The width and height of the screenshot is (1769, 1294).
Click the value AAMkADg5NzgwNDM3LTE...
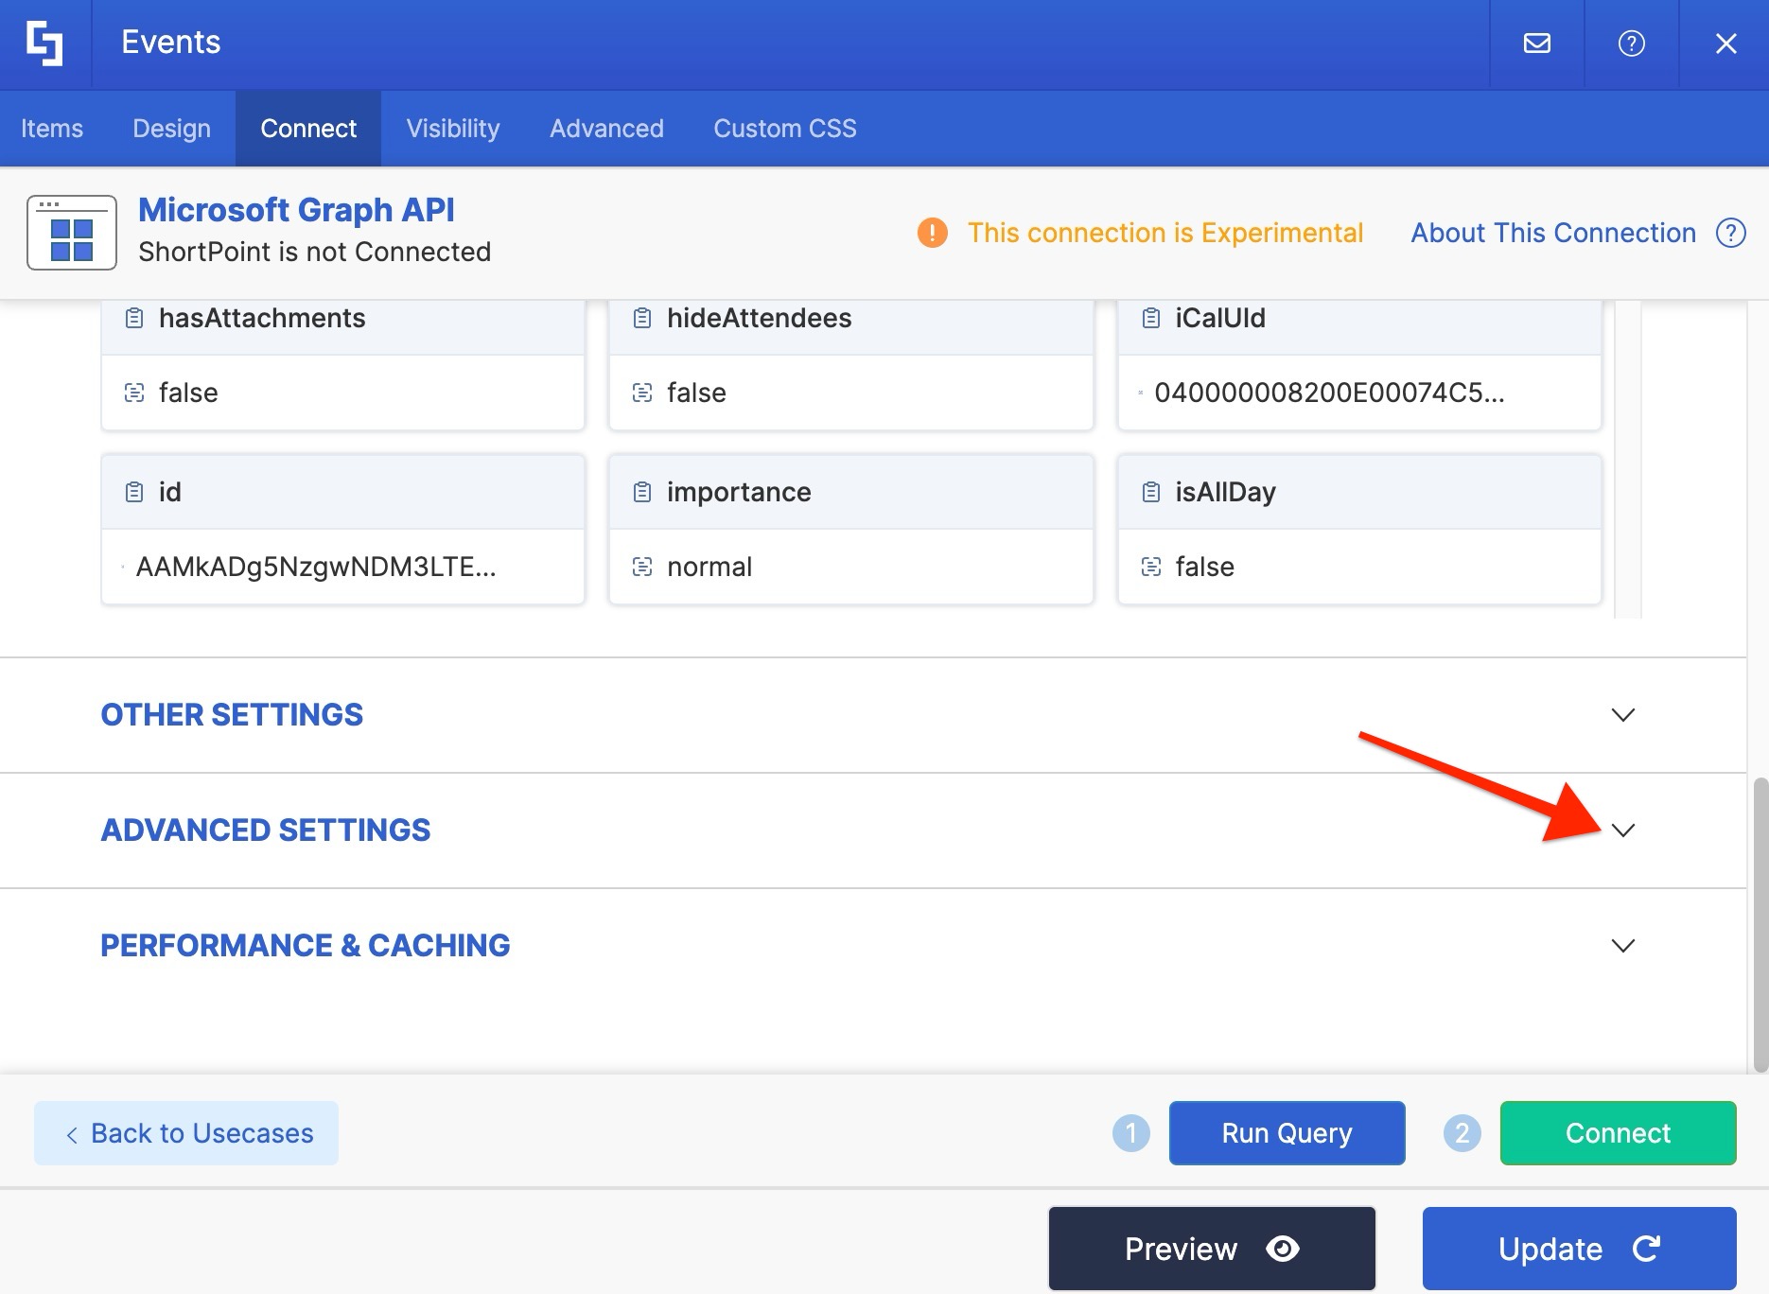(316, 567)
